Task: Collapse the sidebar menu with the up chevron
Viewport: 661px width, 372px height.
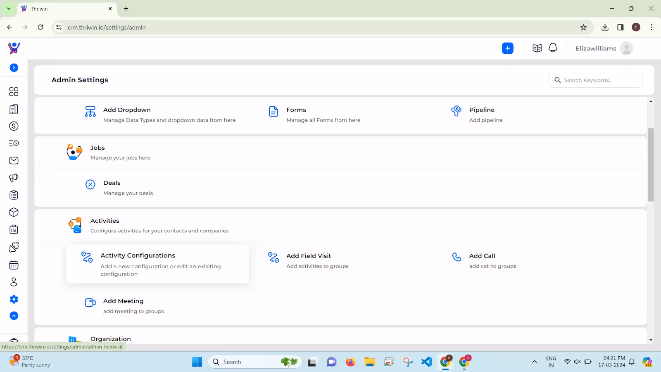Action: pyautogui.click(x=14, y=316)
